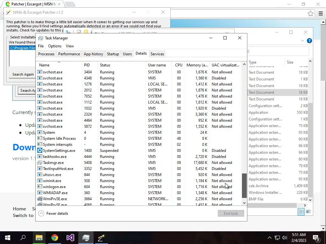
Task: Click the Taskmgr.exe process icon
Action: coord(40,163)
